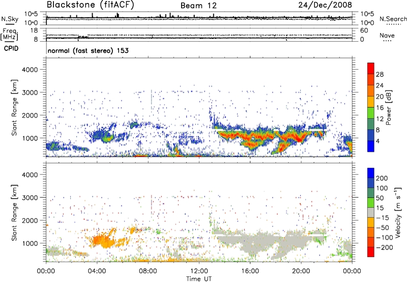Click the Velocity [m s-1] color bar title
The height and width of the screenshot is (282, 407).
tap(398, 212)
